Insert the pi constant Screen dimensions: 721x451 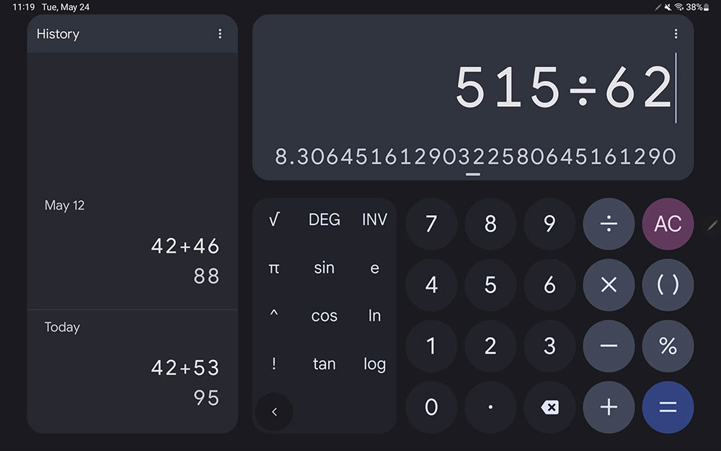(274, 268)
